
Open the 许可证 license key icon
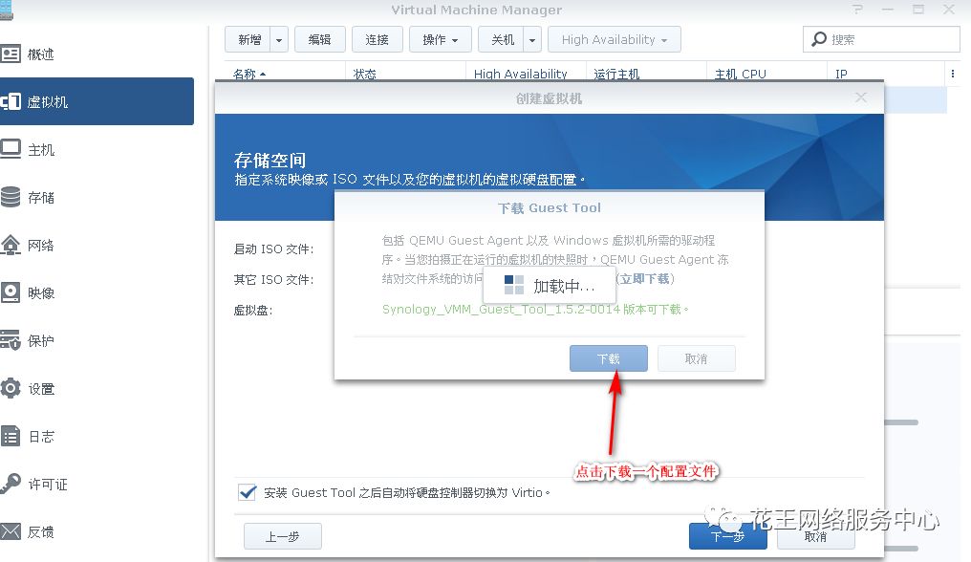pos(10,484)
